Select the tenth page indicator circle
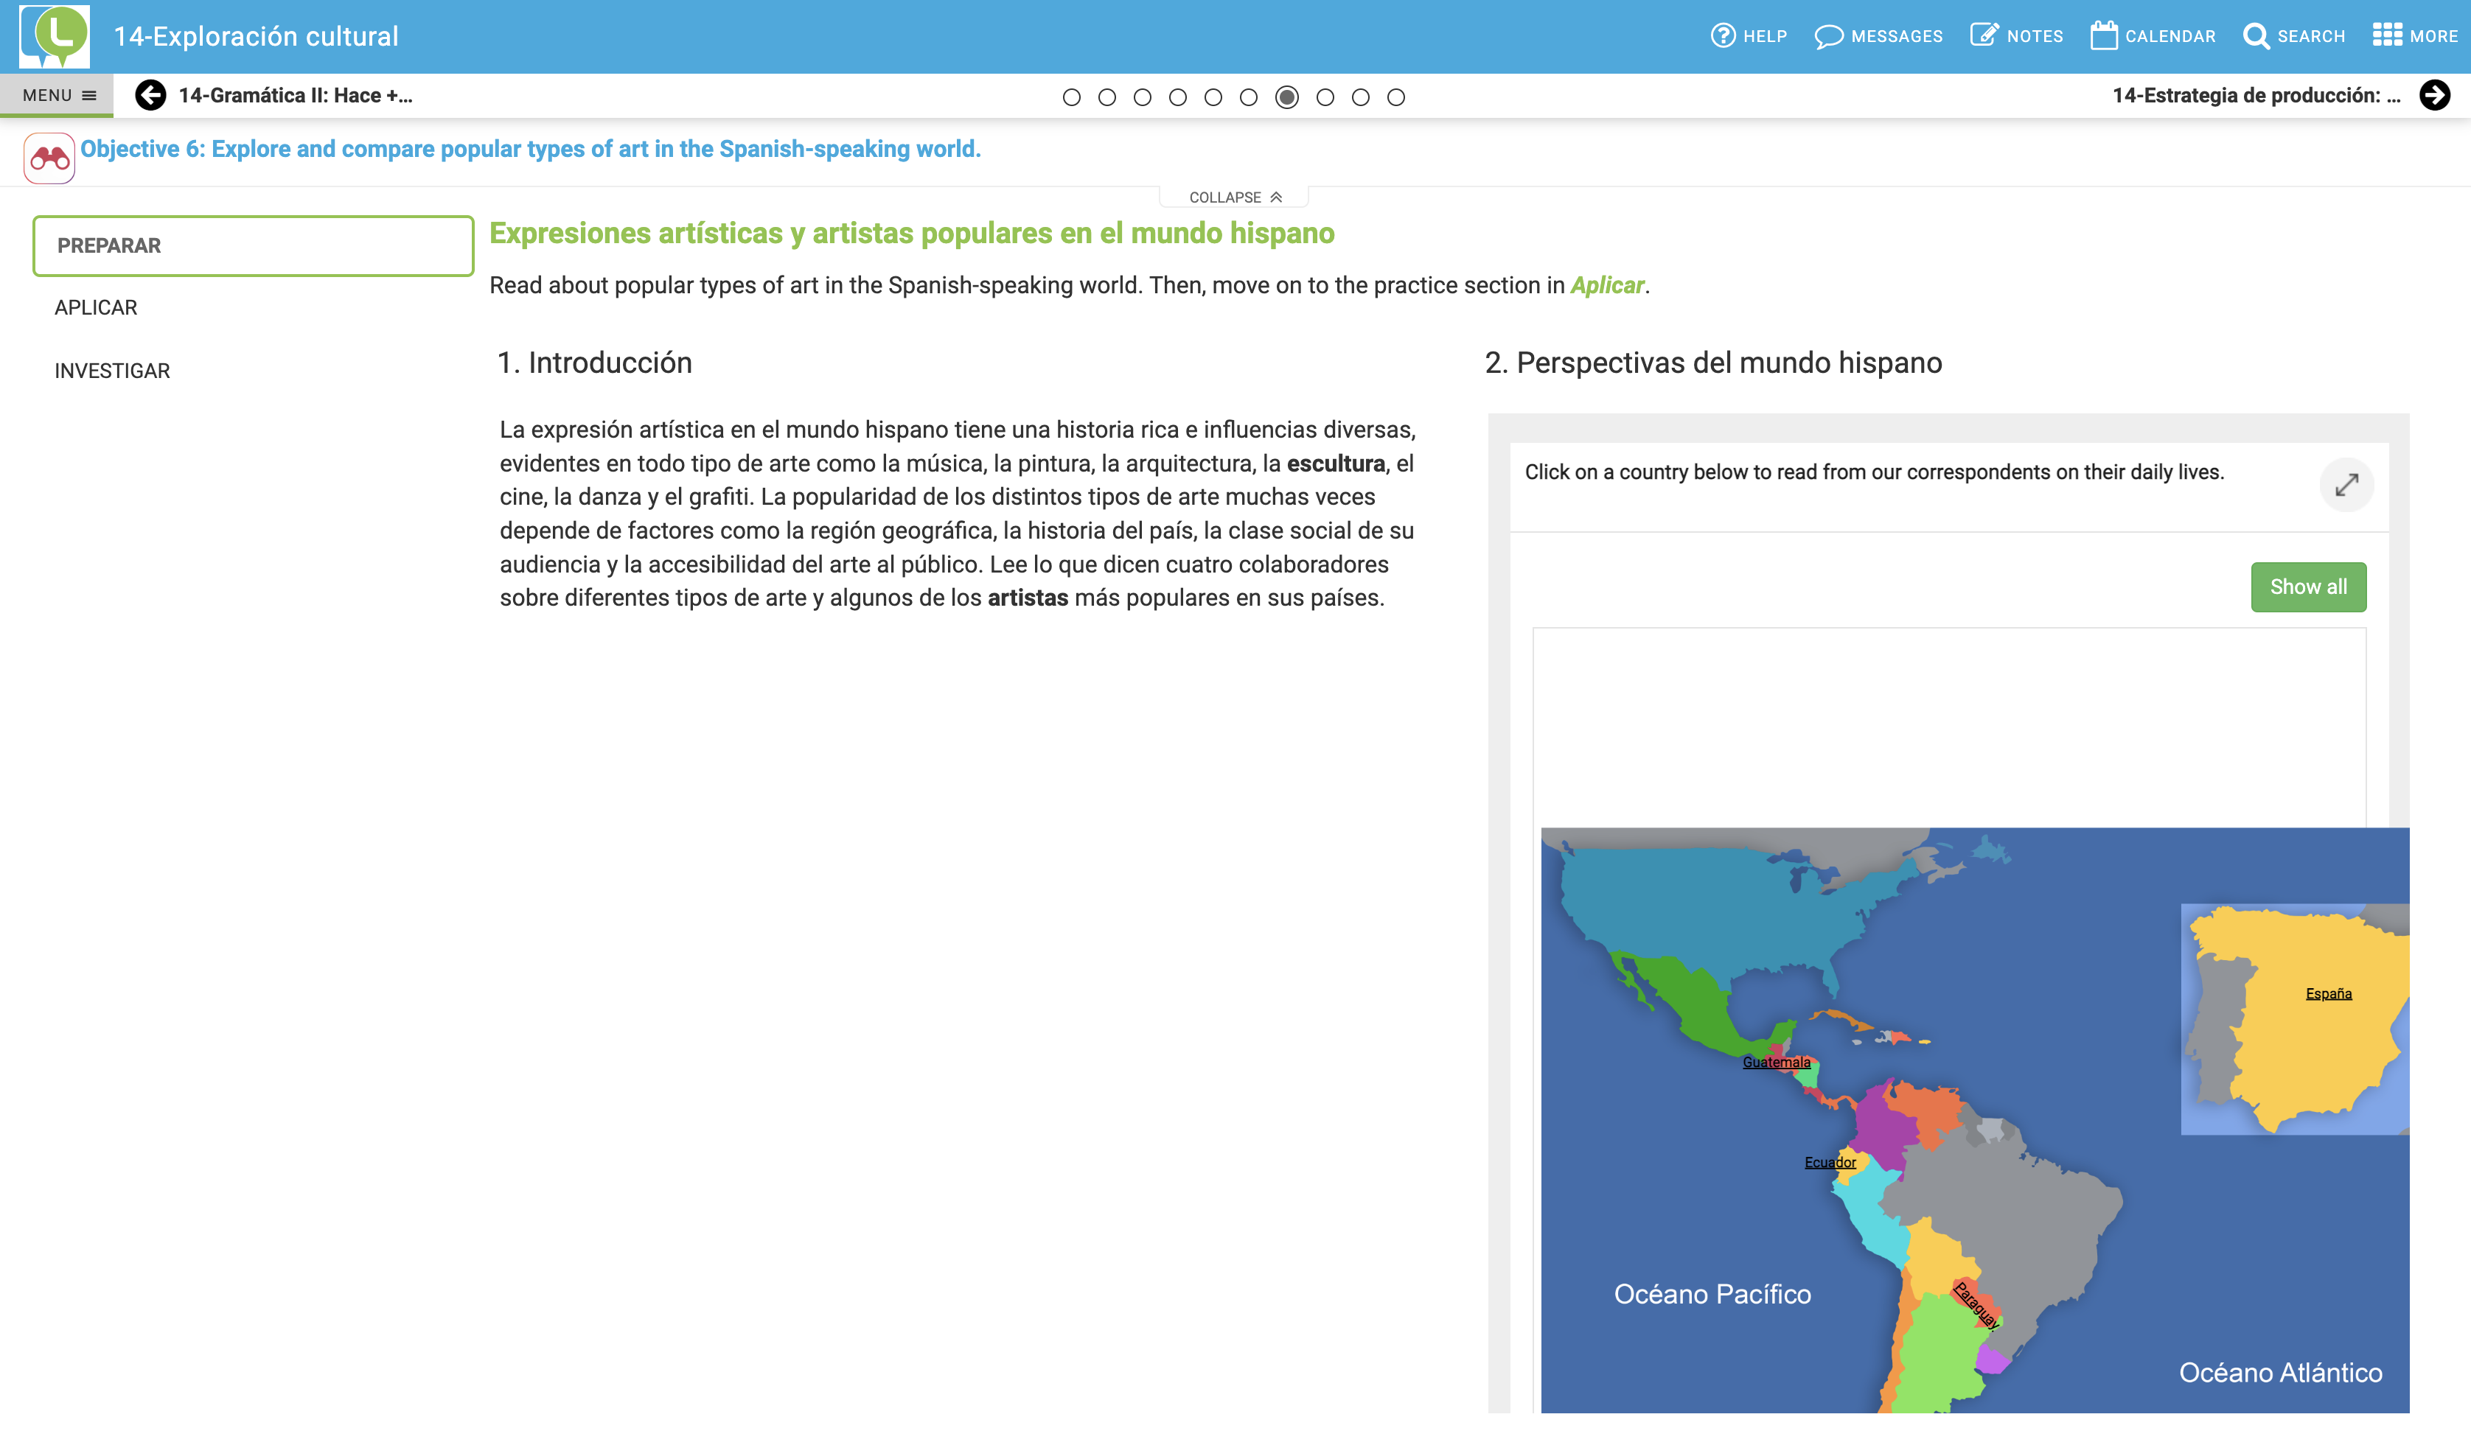This screenshot has height=1431, width=2471. click(1395, 97)
